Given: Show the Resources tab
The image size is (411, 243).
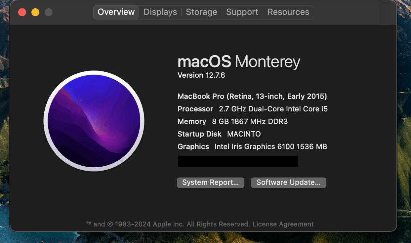Looking at the screenshot, I should click(x=288, y=12).
